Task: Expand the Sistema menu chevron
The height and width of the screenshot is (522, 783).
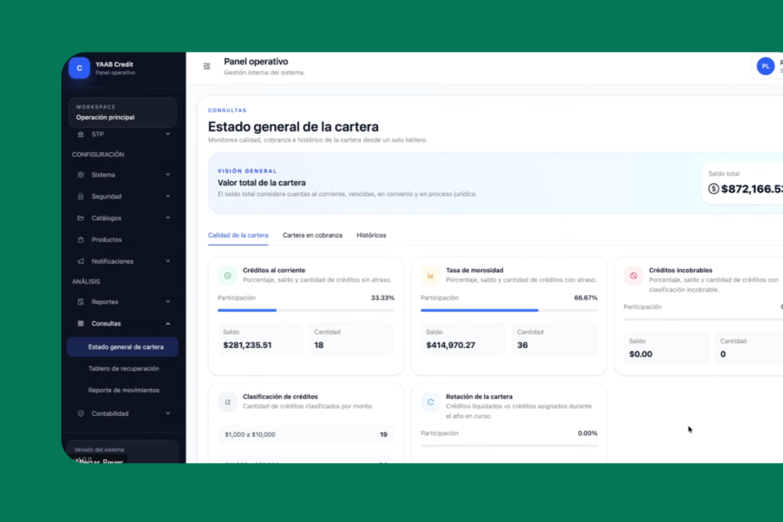Action: click(x=168, y=175)
